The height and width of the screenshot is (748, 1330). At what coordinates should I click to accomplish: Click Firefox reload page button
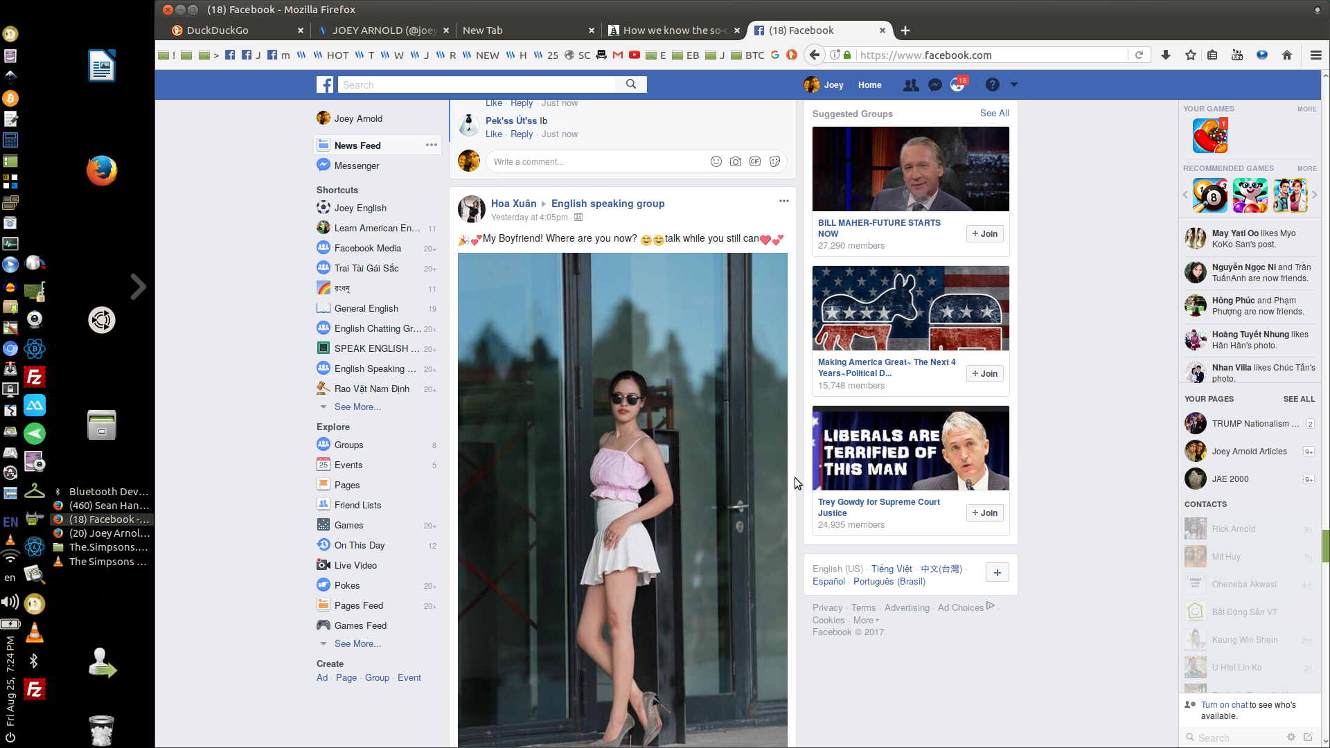(x=1139, y=55)
